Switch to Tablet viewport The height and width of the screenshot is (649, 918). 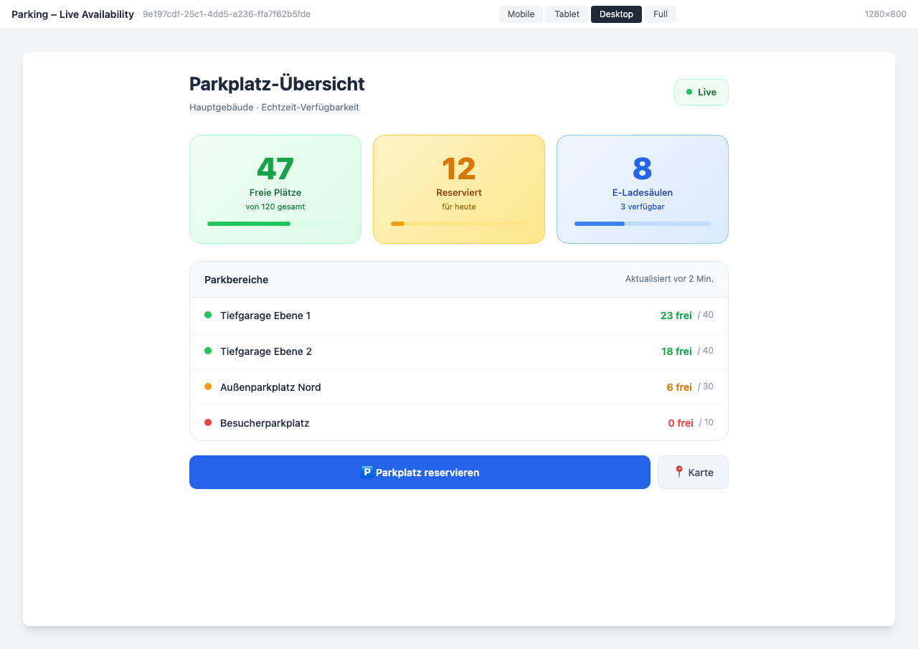click(567, 14)
